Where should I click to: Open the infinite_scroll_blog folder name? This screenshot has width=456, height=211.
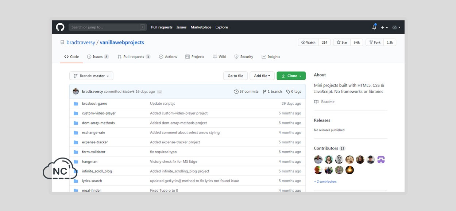pyautogui.click(x=97, y=171)
